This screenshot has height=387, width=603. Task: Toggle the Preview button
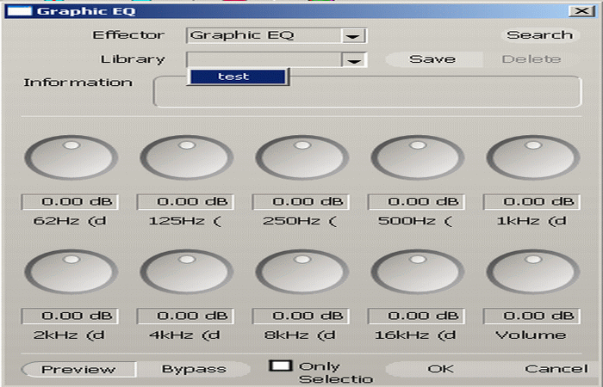click(78, 369)
